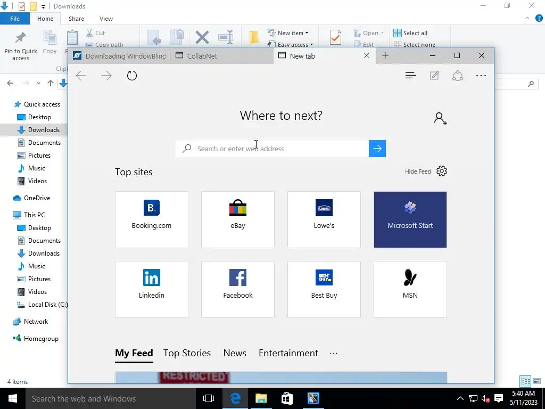The image size is (545, 409).
Task: Switch to Top Stories feed tab
Action: pyautogui.click(x=187, y=354)
